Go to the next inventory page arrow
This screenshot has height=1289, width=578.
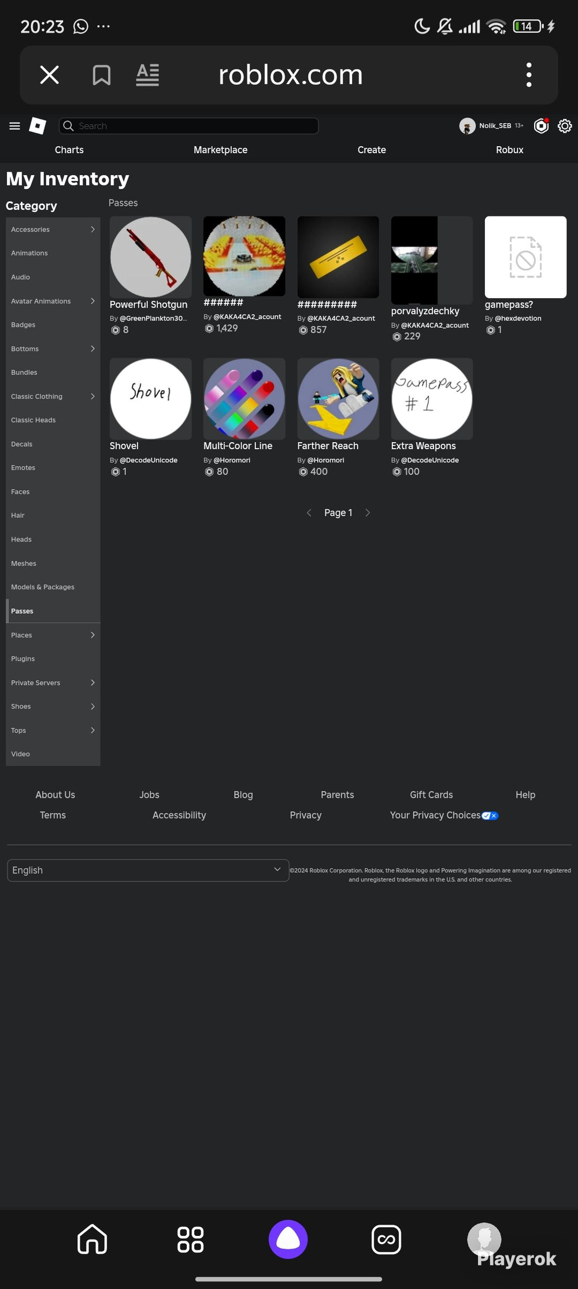tap(368, 513)
